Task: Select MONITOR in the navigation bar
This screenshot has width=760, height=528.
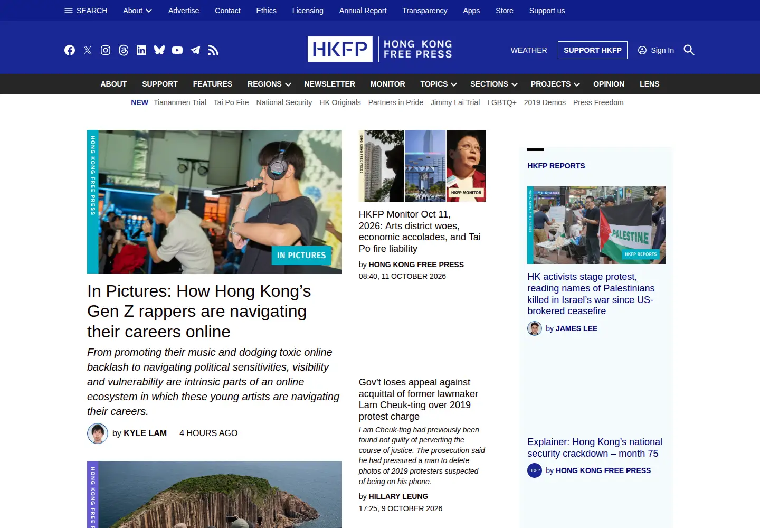Action: pyautogui.click(x=388, y=84)
